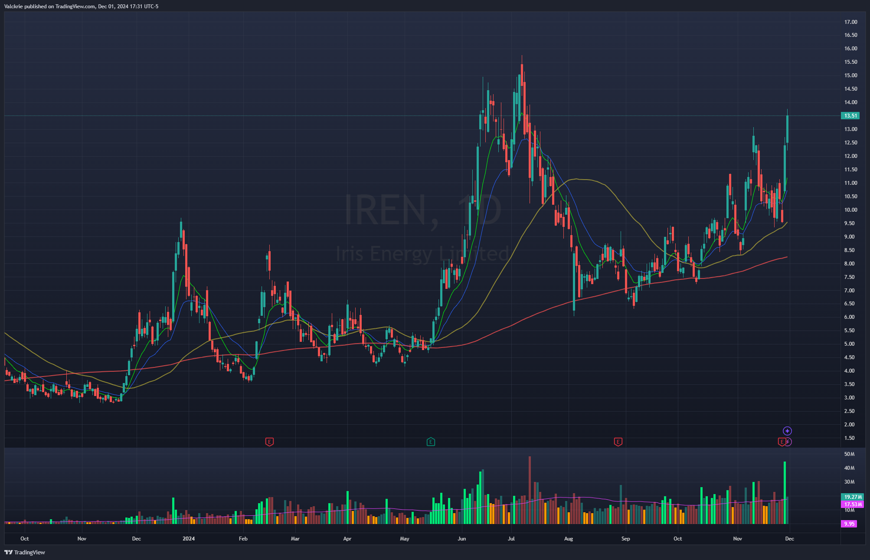Click the TradingView logo at bottom left

tap(25, 552)
